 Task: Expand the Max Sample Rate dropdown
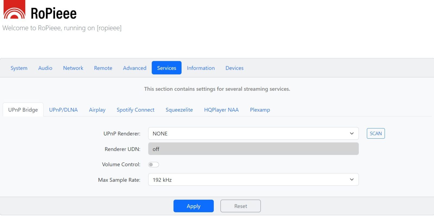point(253,180)
